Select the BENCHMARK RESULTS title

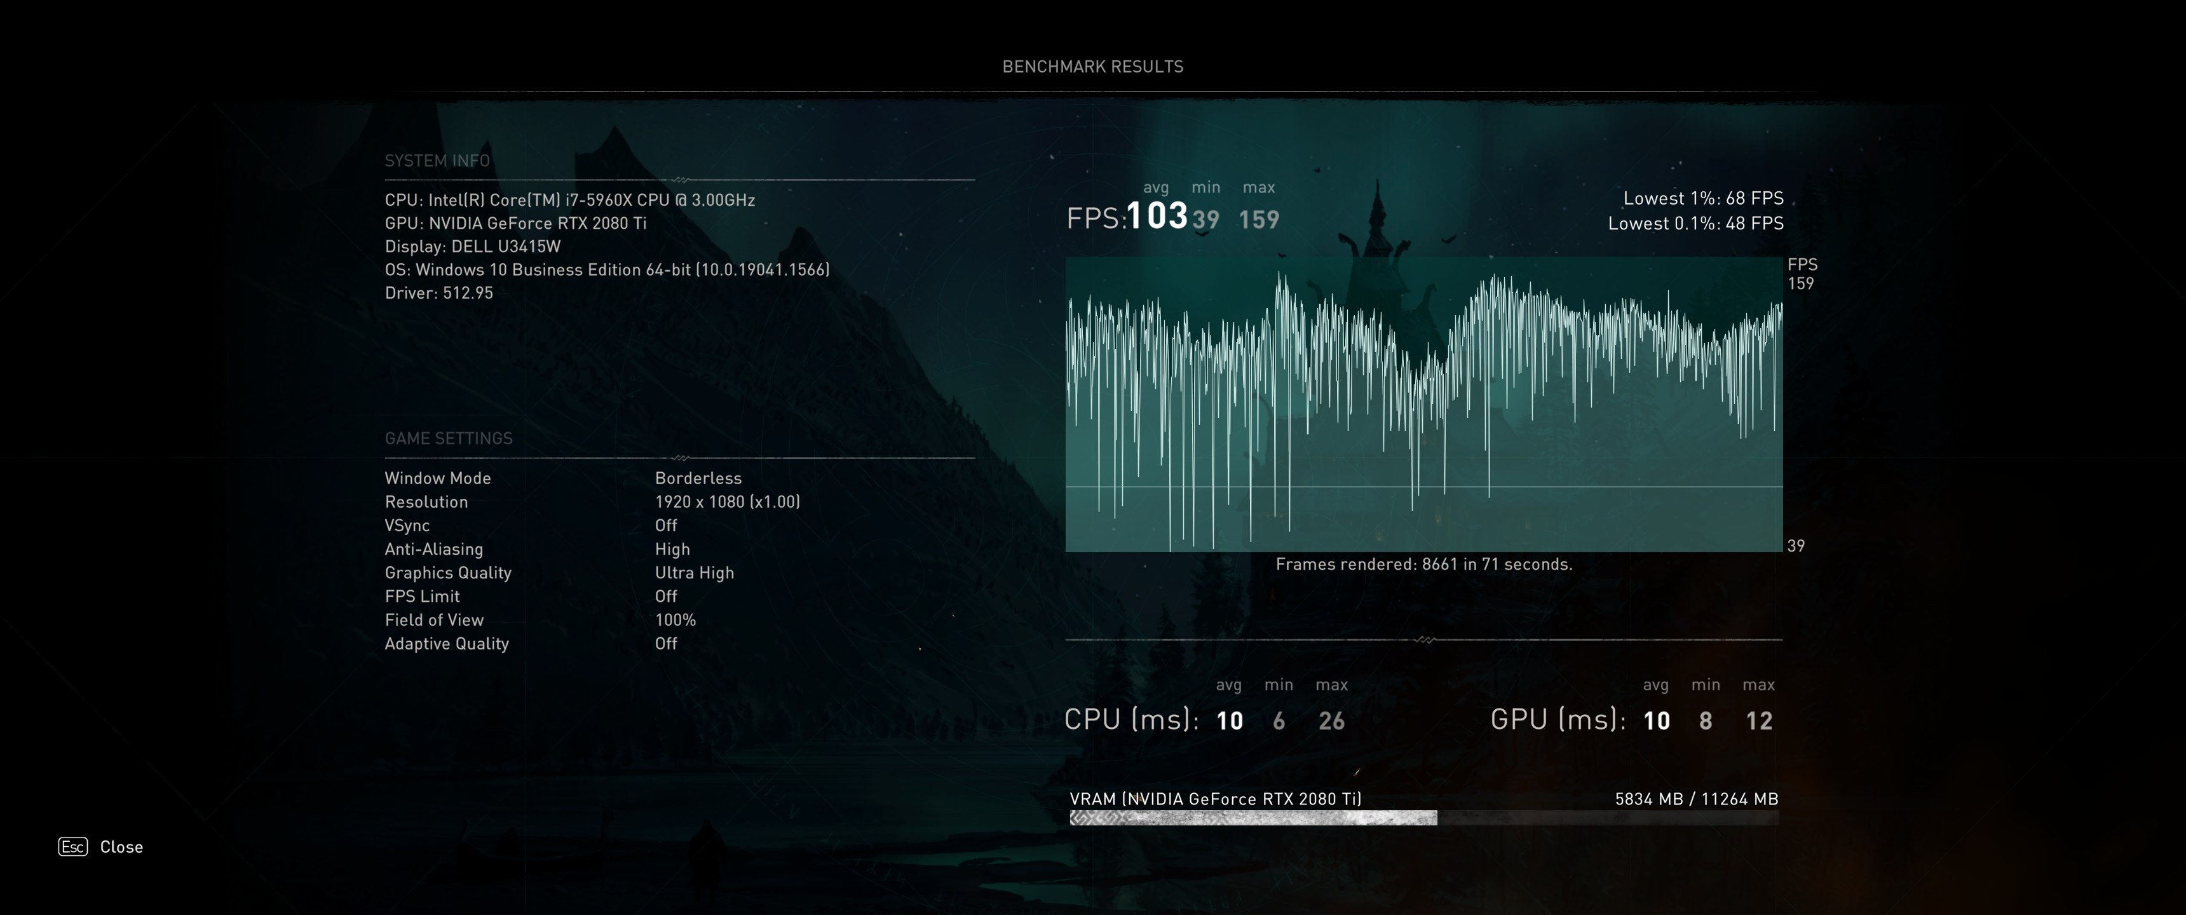1092,66
